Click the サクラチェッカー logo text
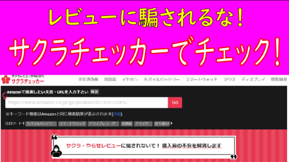The image size is (289, 162). (28, 81)
